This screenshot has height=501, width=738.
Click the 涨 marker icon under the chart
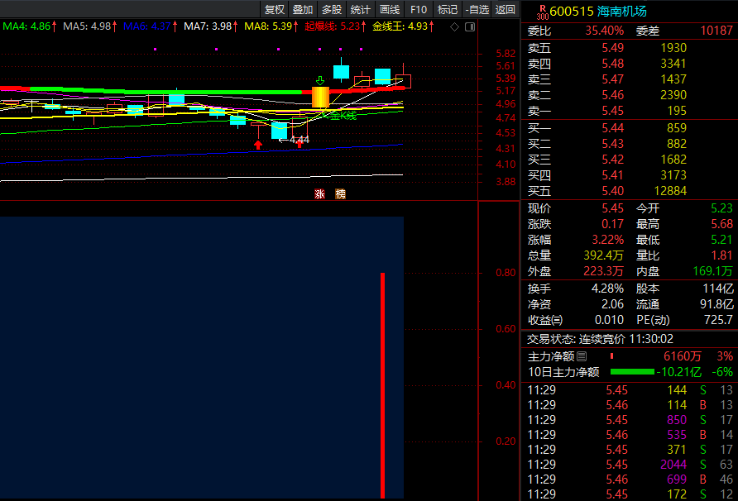click(319, 193)
